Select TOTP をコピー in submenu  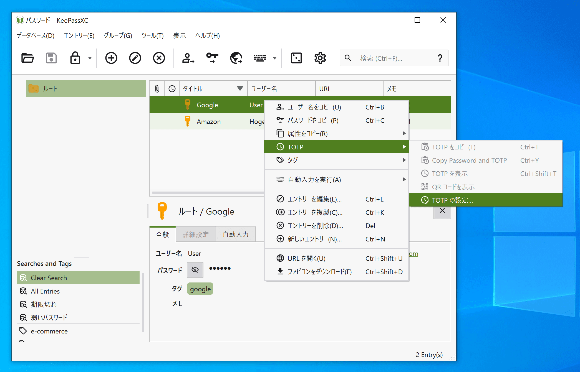pos(486,147)
